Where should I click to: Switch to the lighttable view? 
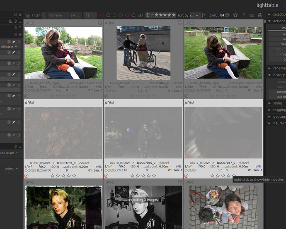pos(267,5)
